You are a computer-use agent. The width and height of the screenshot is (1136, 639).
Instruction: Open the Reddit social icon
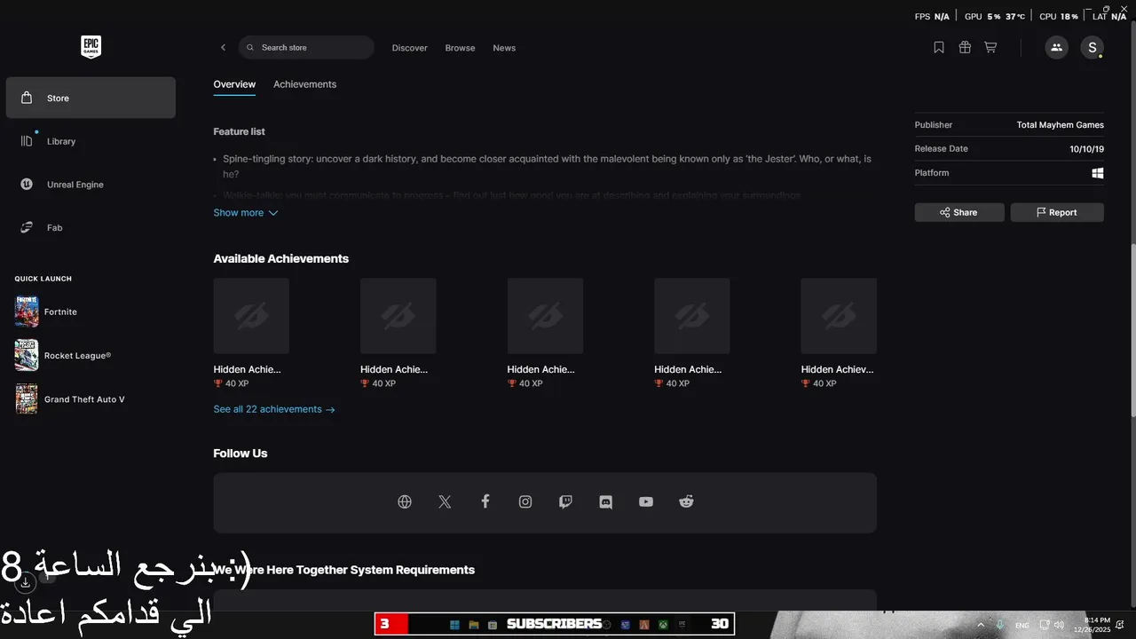pos(686,501)
